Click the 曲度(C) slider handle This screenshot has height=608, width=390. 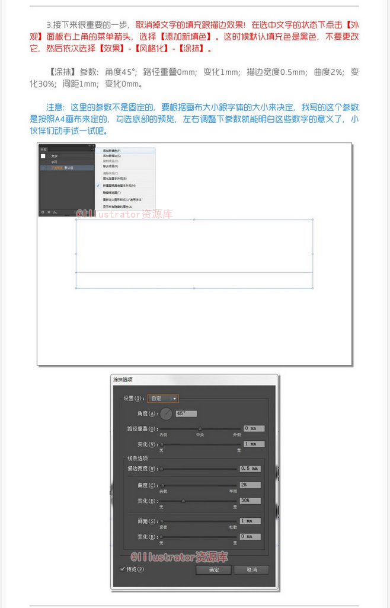coord(162,485)
